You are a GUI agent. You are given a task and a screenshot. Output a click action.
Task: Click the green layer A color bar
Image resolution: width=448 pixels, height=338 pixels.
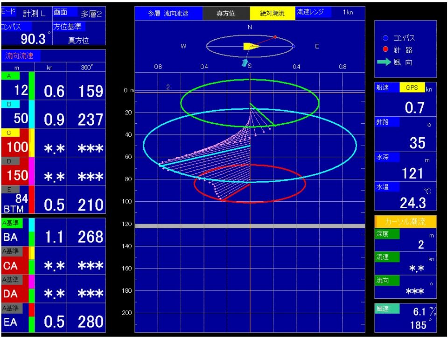(31, 86)
